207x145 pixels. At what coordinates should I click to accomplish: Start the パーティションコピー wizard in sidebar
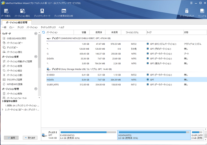[15, 43]
